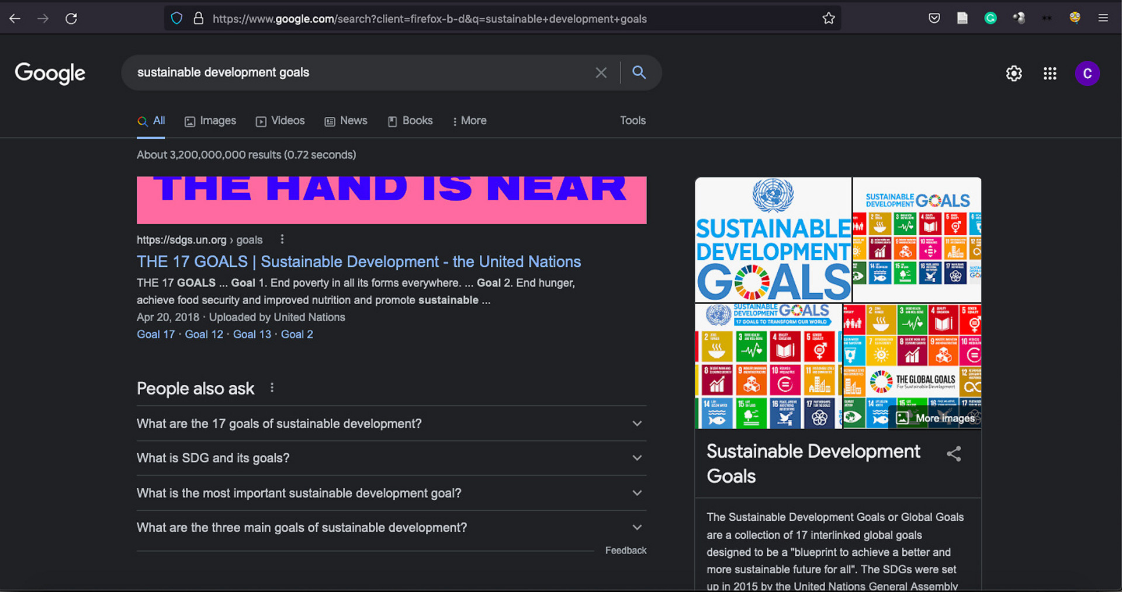
Task: Save page to Pocket
Action: coord(934,18)
